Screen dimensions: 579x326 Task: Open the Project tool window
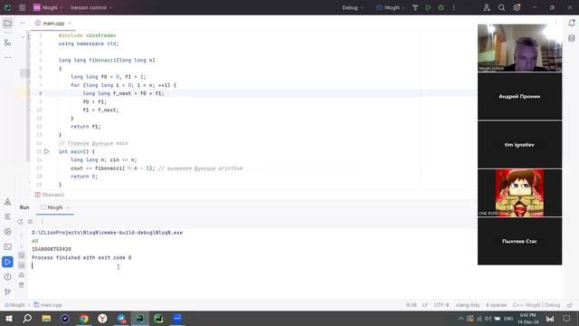pos(7,24)
